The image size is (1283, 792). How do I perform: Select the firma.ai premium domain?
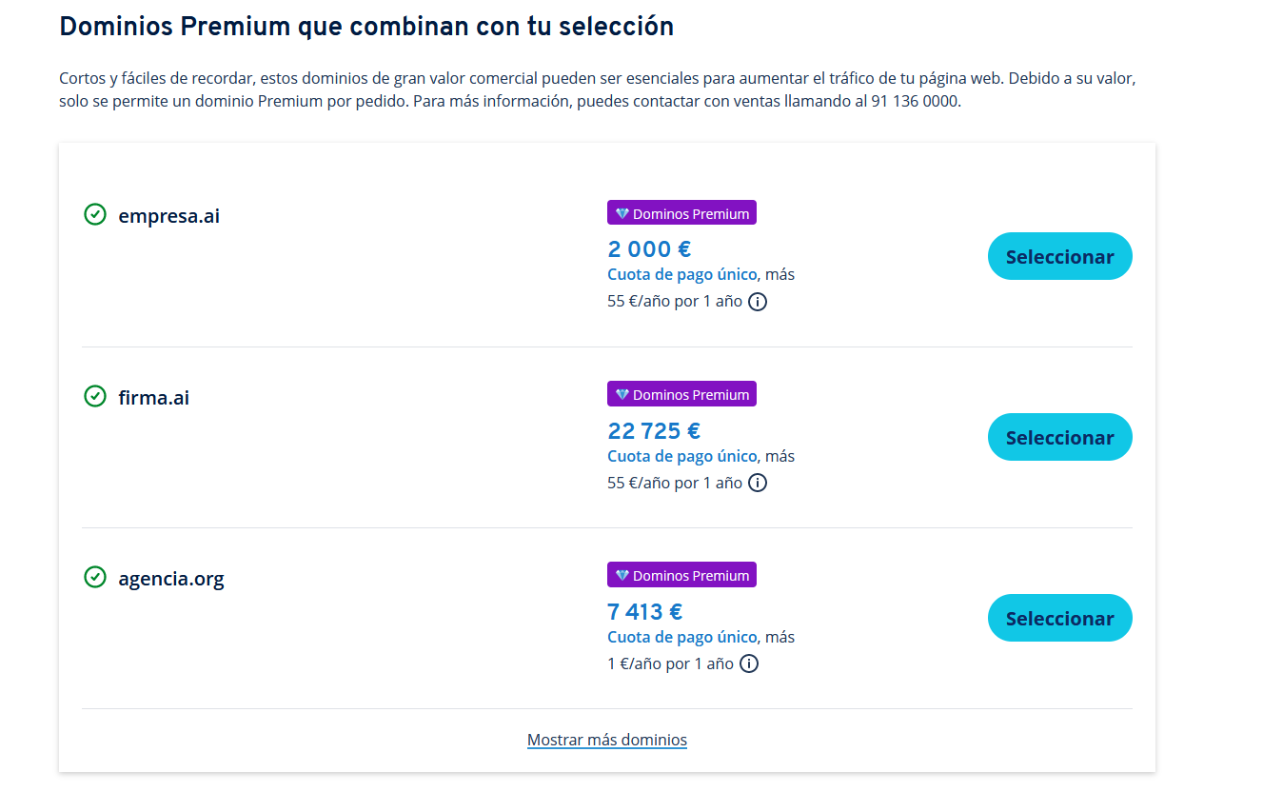coord(1059,437)
